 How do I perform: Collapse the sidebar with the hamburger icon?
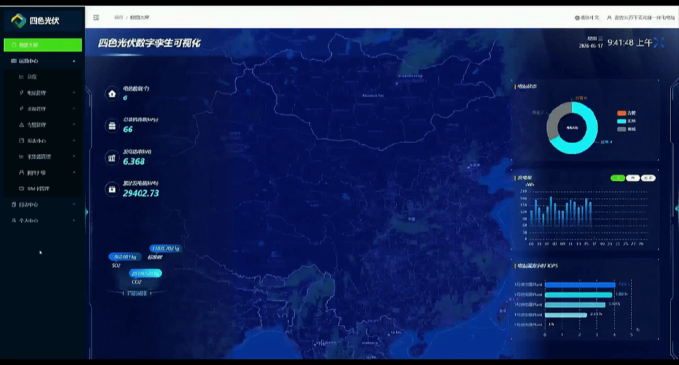click(x=96, y=17)
